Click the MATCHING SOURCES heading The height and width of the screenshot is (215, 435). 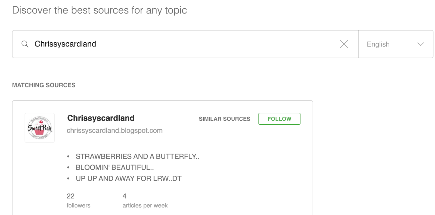click(44, 85)
